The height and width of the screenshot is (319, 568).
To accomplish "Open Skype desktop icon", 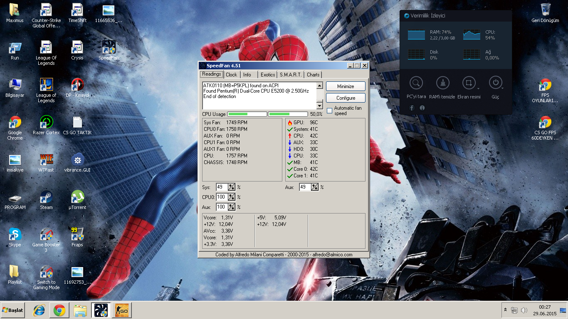I will (15, 235).
